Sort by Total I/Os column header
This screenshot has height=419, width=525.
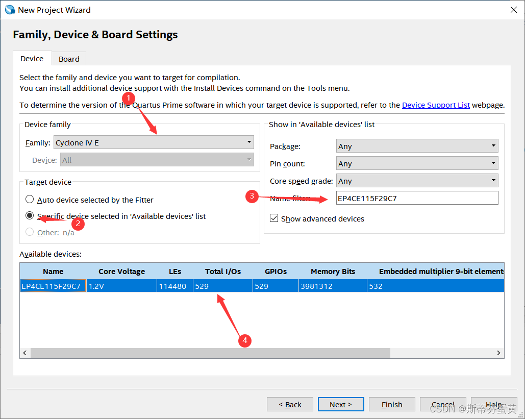coord(223,272)
